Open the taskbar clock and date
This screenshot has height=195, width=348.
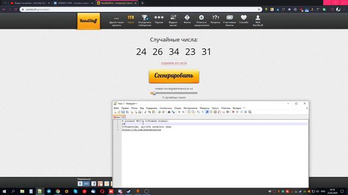click(x=332, y=191)
